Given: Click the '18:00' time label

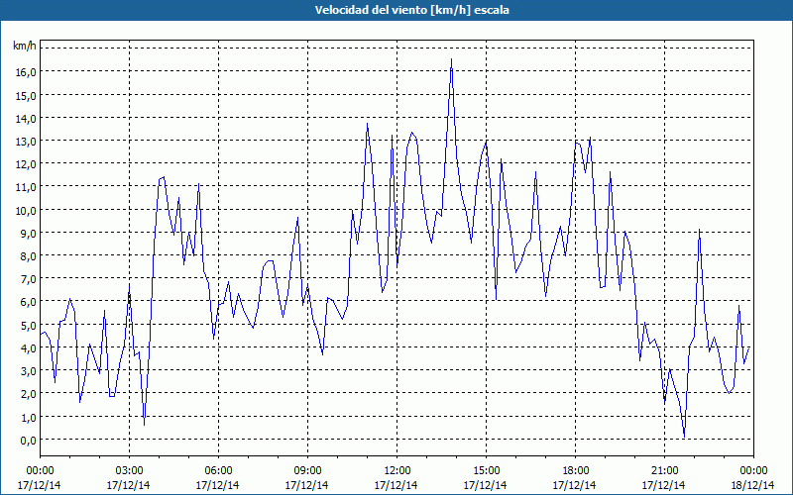Looking at the screenshot, I should click(575, 471).
